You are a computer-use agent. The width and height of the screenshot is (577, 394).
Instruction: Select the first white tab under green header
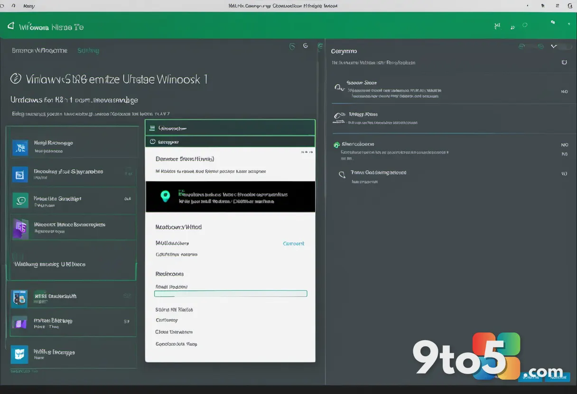coord(39,50)
